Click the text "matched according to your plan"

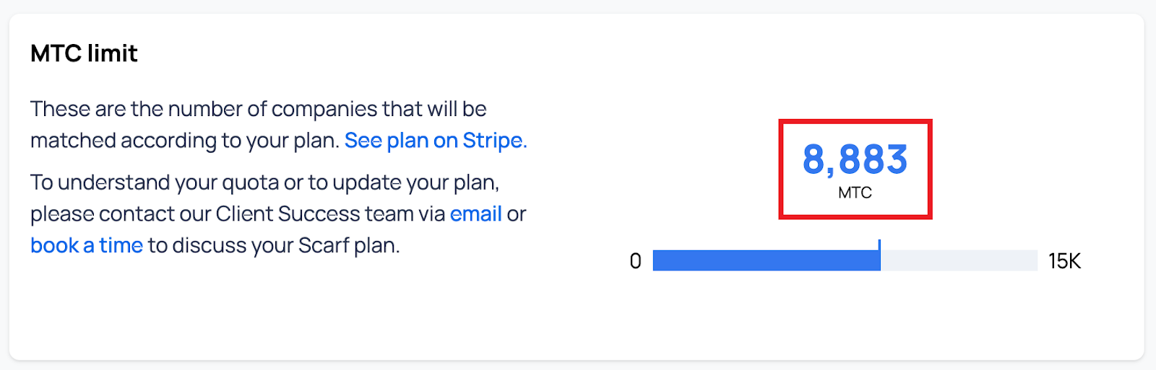pos(185,140)
